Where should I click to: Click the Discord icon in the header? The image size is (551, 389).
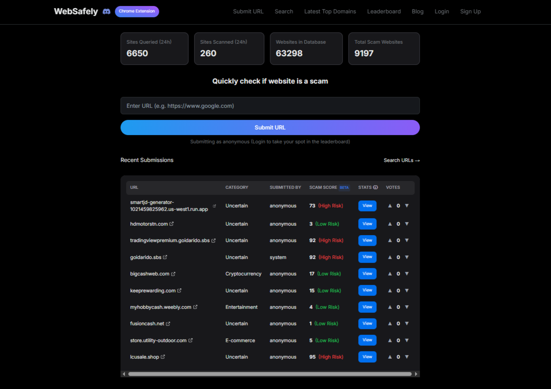tap(106, 11)
